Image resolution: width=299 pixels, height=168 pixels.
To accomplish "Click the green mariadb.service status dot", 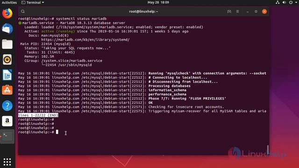I will (x=20, y=23).
